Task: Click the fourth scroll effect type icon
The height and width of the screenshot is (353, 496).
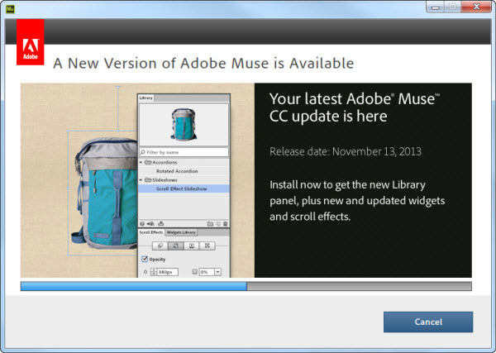Action: (x=207, y=246)
